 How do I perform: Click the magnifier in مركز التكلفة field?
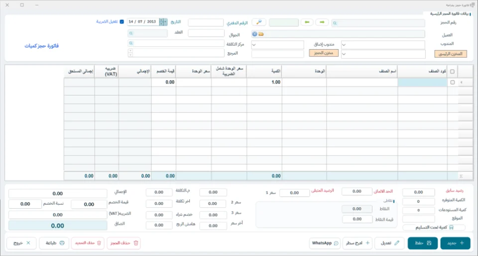pyautogui.click(x=131, y=43)
